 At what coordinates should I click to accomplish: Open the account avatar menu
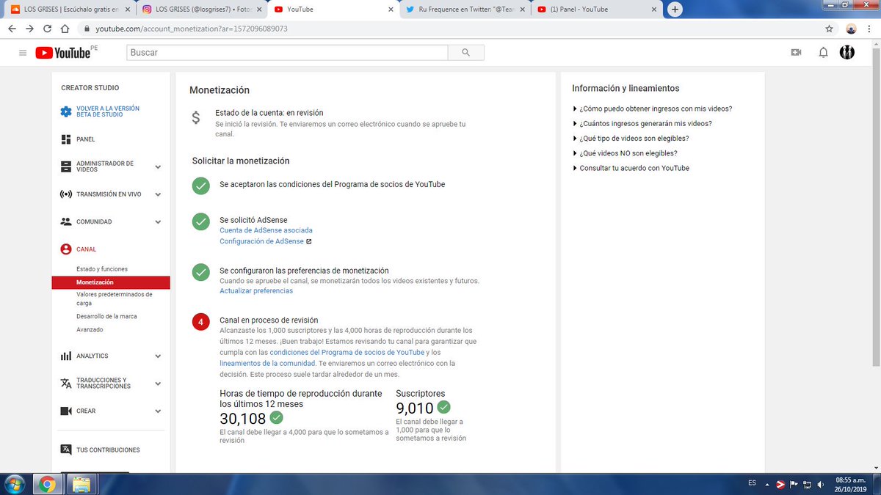click(846, 53)
